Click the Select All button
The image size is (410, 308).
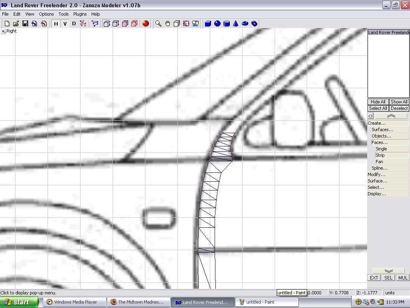tap(378, 108)
